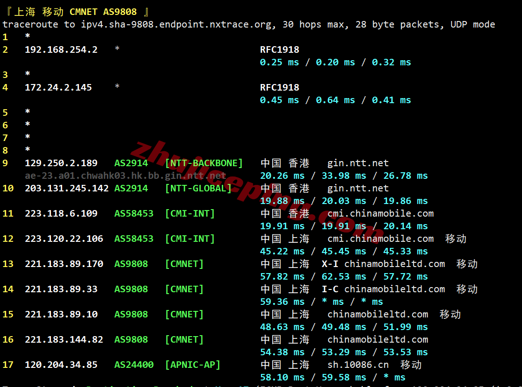The image size is (522, 387).
Task: Select latency 58.10 ms on hop 17
Action: click(x=282, y=377)
